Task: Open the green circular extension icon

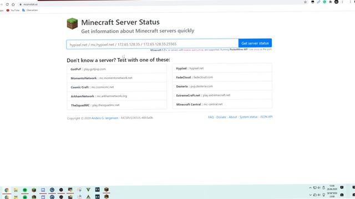Action: pos(324,2)
